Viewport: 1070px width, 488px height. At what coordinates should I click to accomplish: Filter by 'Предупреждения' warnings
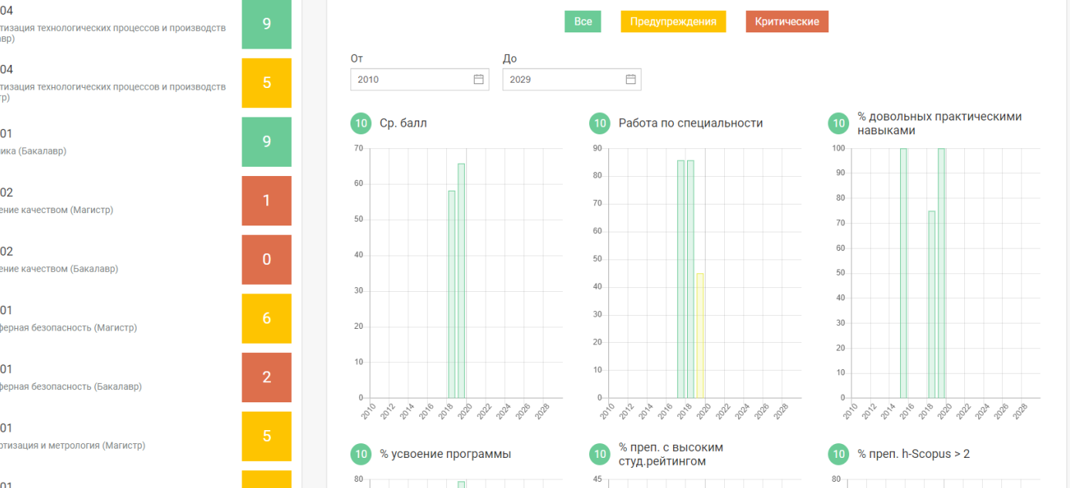pos(673,22)
